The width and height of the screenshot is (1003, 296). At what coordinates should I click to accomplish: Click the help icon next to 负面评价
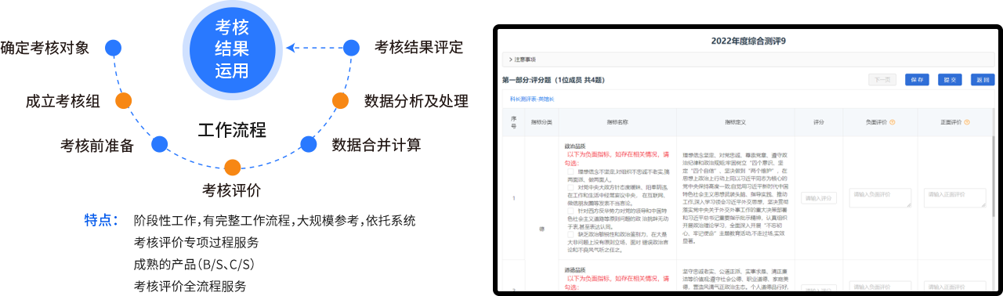tap(893, 122)
